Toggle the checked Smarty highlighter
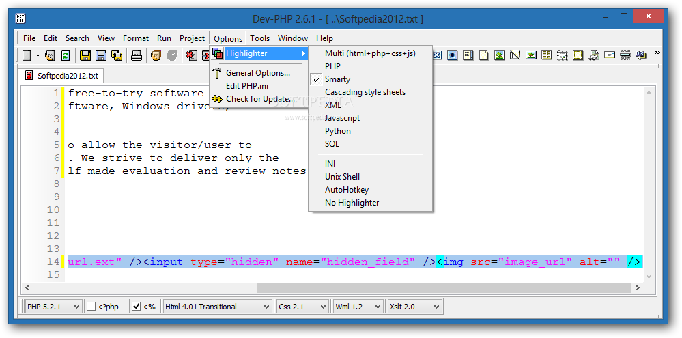 pyautogui.click(x=371, y=79)
